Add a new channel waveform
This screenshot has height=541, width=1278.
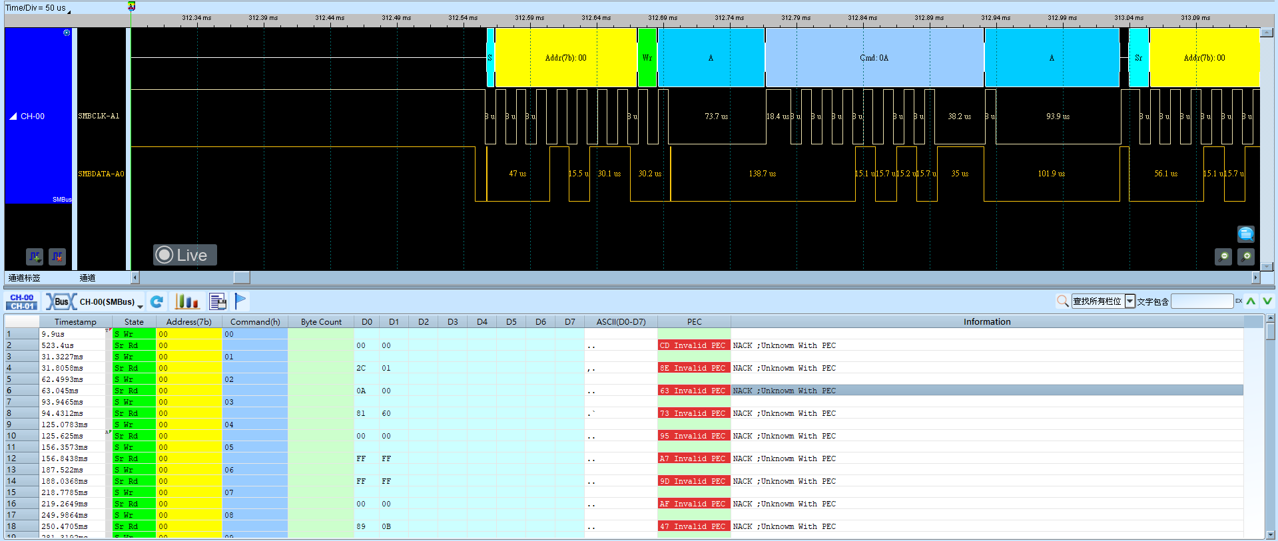pyautogui.click(x=35, y=256)
